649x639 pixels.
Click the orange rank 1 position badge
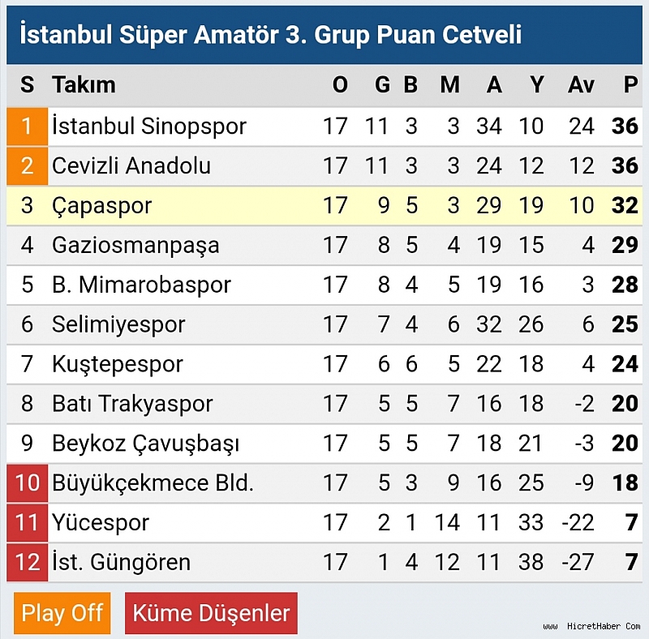tap(27, 127)
